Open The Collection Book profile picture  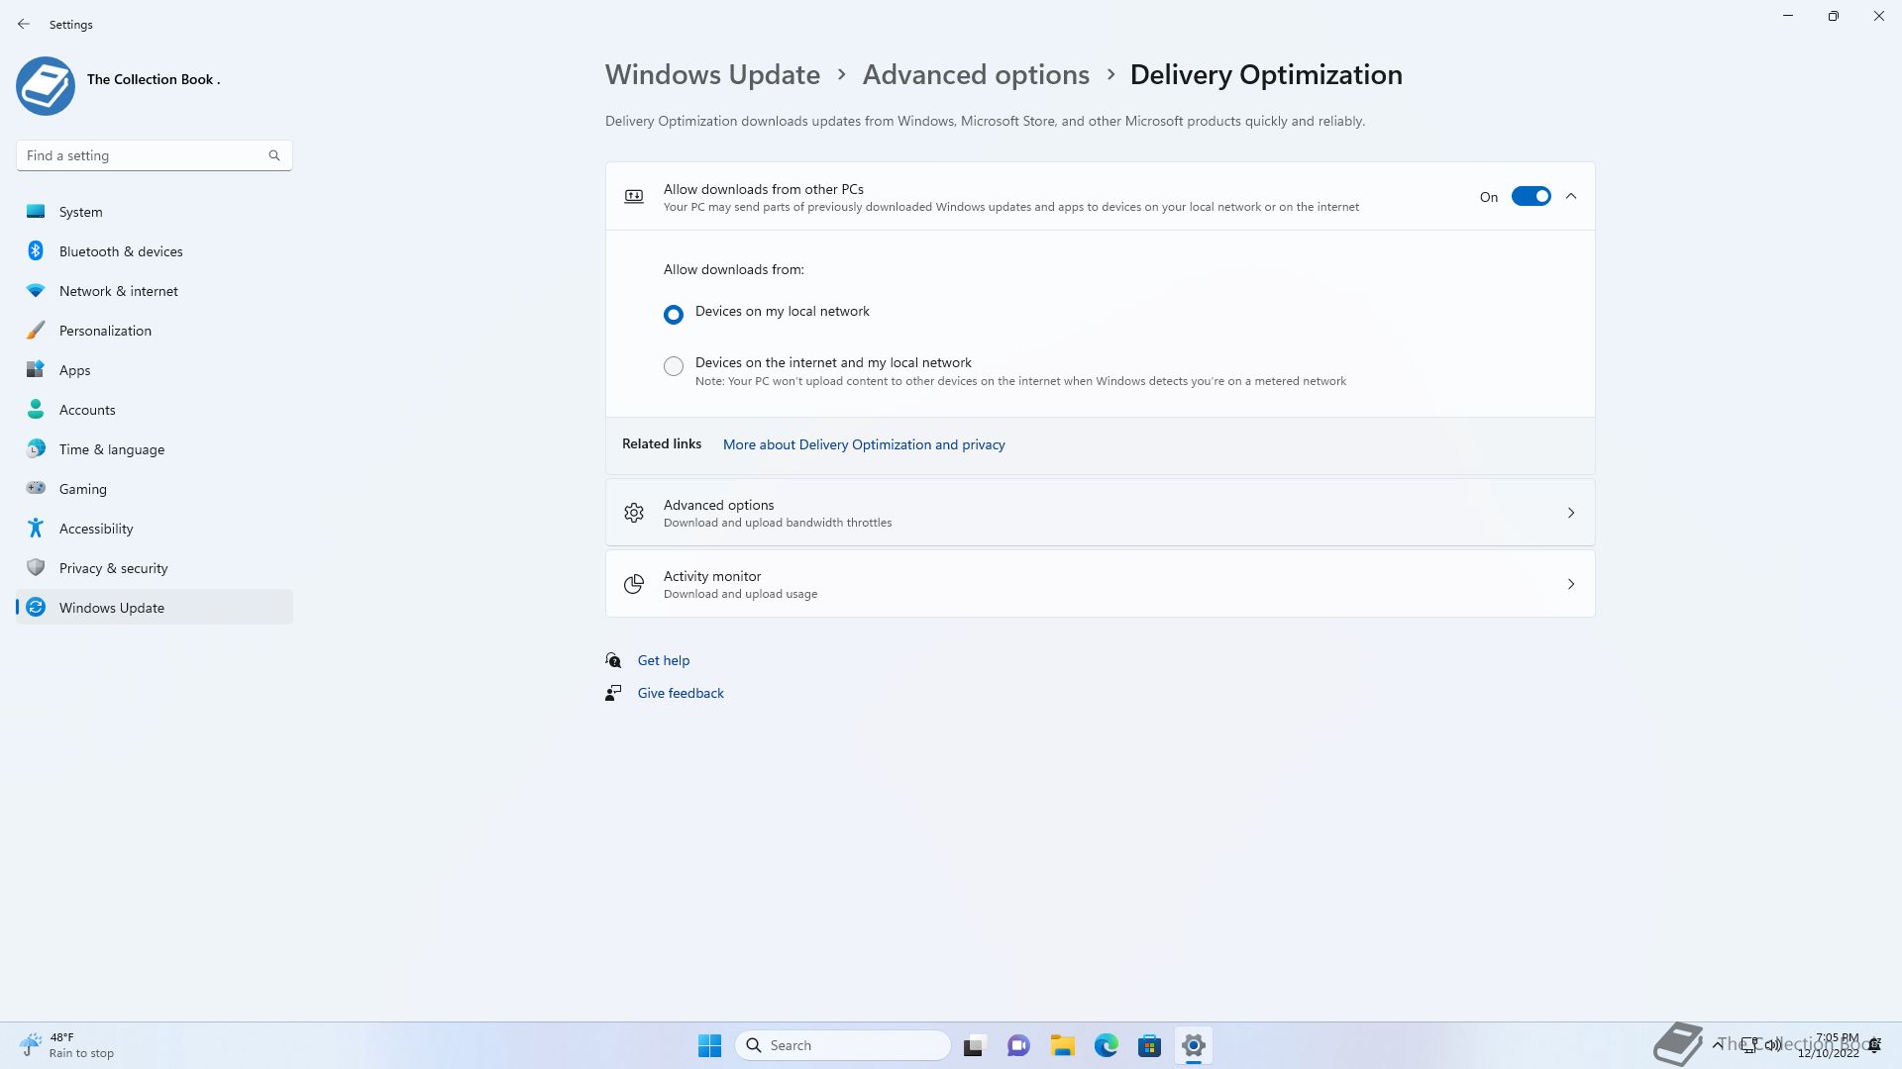46,85
